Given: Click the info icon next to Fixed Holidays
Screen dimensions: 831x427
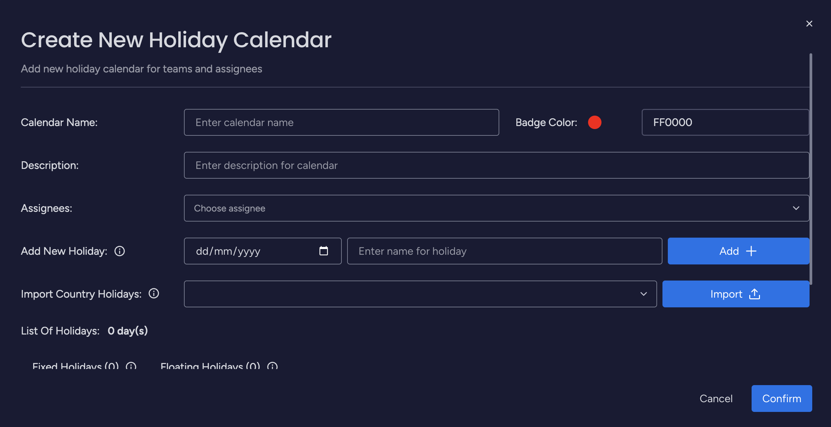Looking at the screenshot, I should 131,366.
